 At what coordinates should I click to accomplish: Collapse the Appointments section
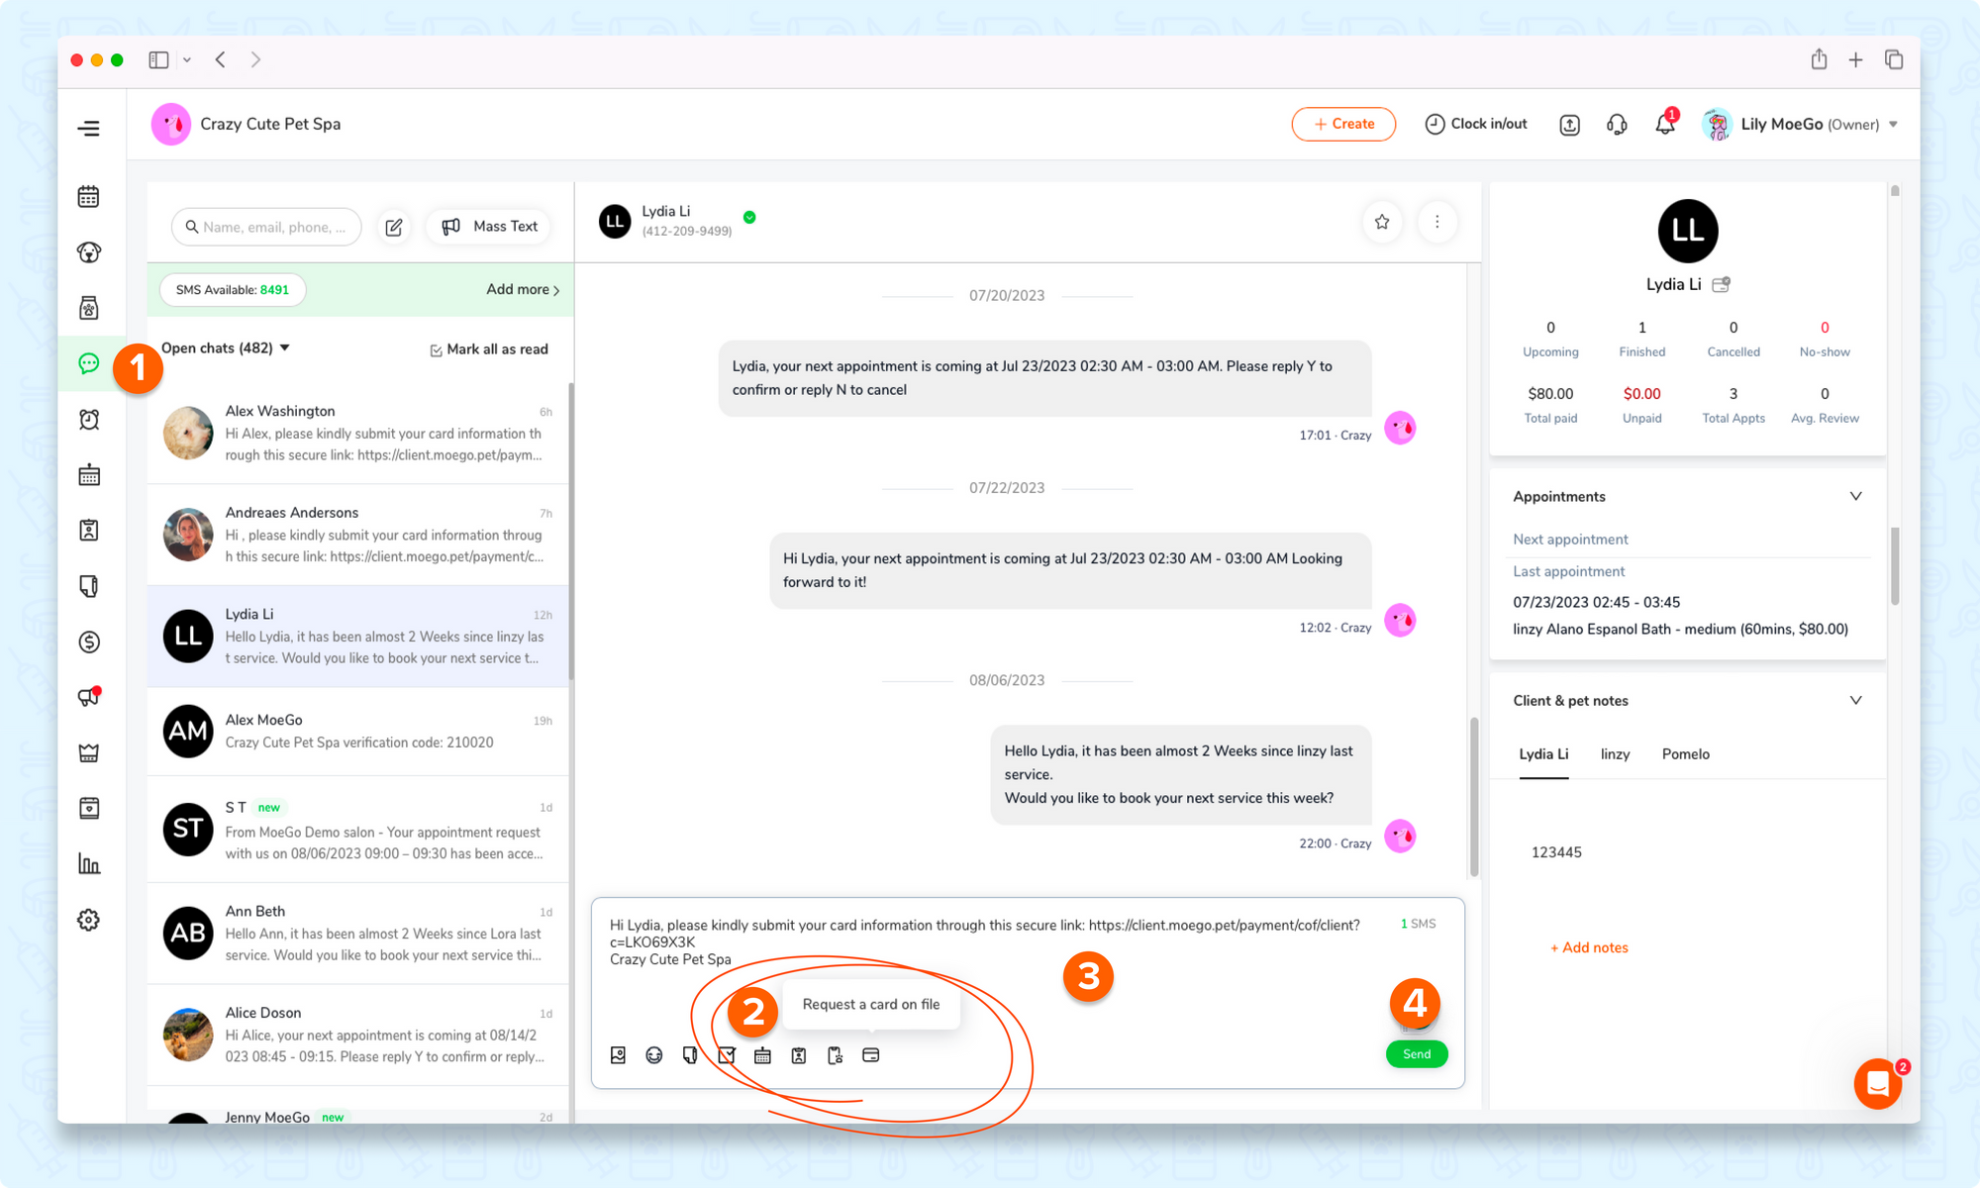1855,496
